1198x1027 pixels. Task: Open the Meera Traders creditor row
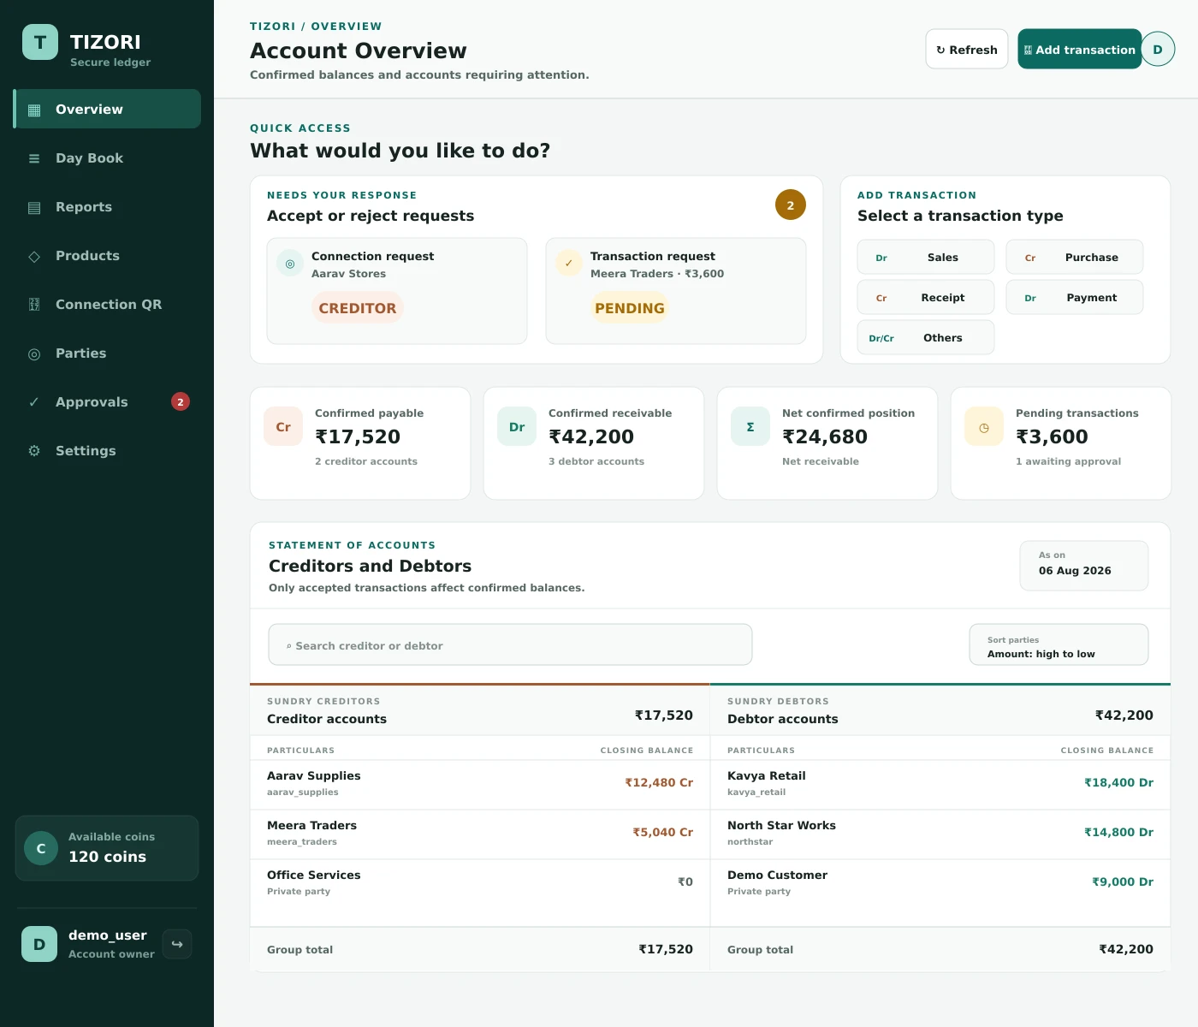click(x=480, y=833)
